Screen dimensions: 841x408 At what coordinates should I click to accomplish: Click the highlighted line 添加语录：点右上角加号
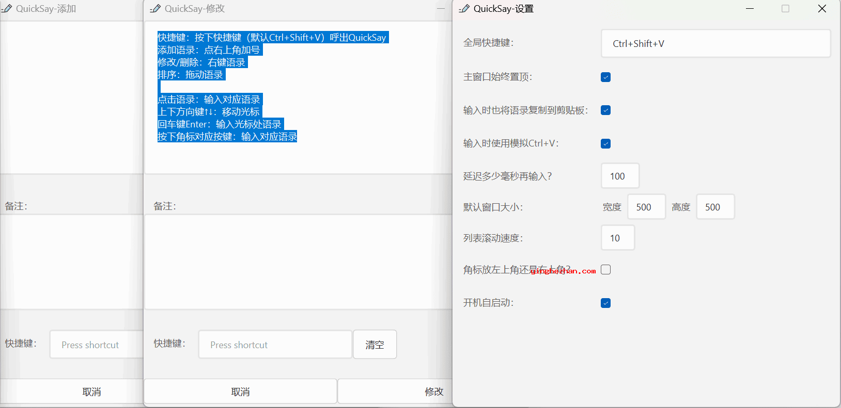tap(210, 50)
